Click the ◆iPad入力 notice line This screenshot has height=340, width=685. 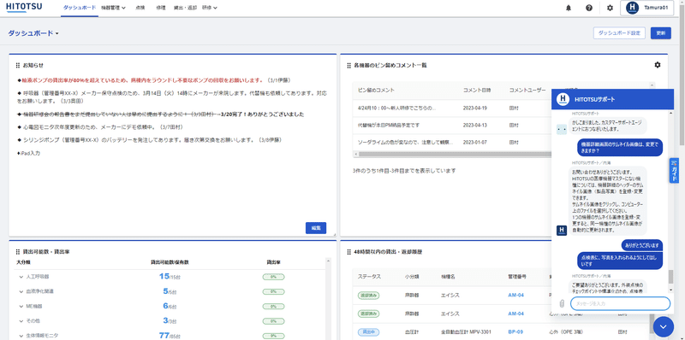click(x=29, y=153)
